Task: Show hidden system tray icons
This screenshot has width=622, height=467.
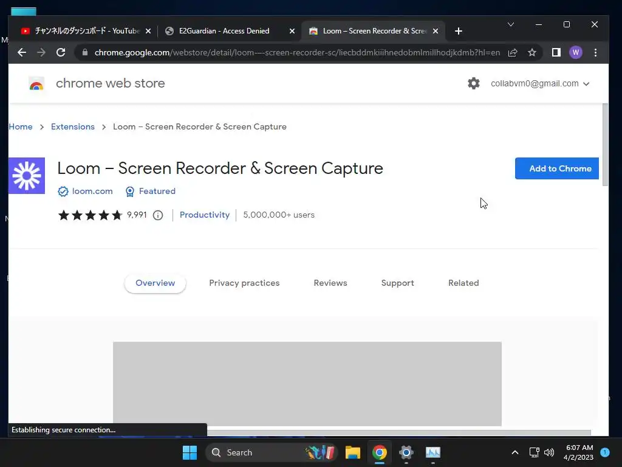Action: click(x=515, y=452)
